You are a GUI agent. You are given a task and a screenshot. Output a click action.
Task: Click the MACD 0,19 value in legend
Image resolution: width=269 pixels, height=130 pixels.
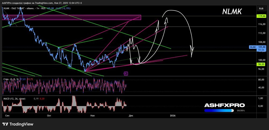36,99
